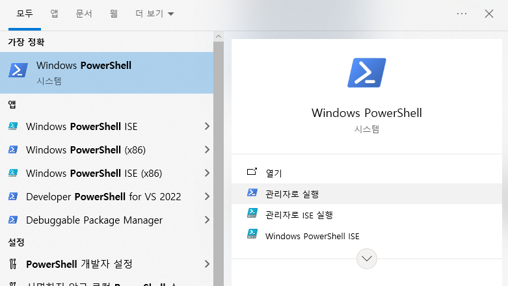Click the 열기 open icon

(x=252, y=172)
